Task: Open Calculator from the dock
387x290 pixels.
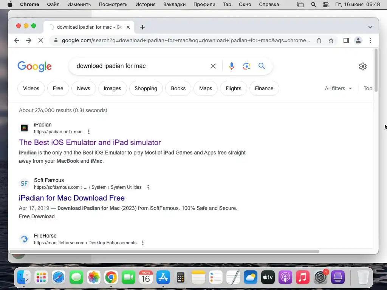Action: [181, 278]
